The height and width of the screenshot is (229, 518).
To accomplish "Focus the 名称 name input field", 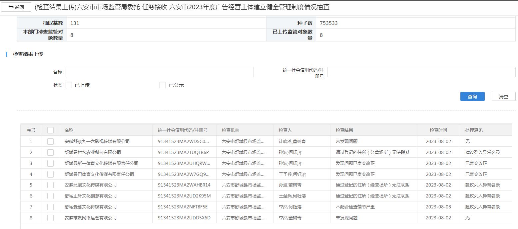I will click(160, 72).
